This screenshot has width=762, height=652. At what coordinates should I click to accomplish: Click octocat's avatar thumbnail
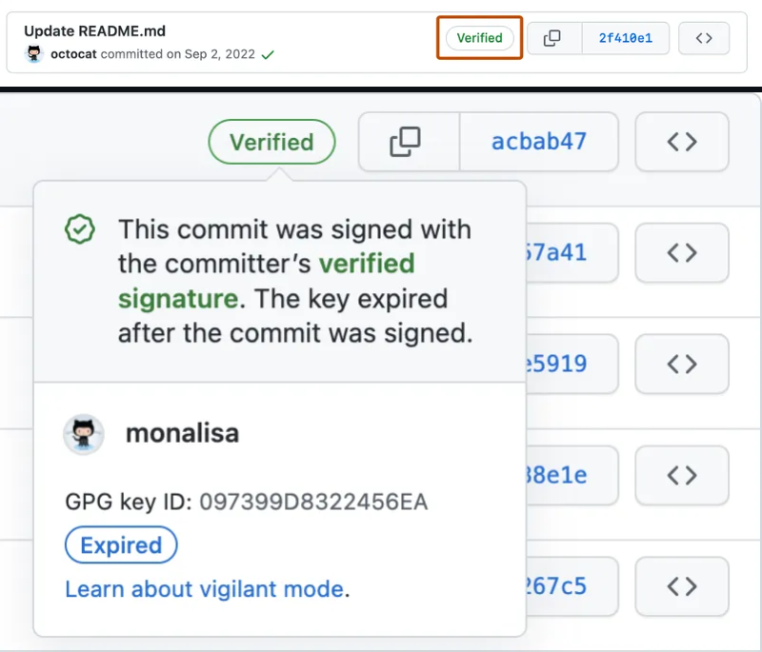coord(33,55)
